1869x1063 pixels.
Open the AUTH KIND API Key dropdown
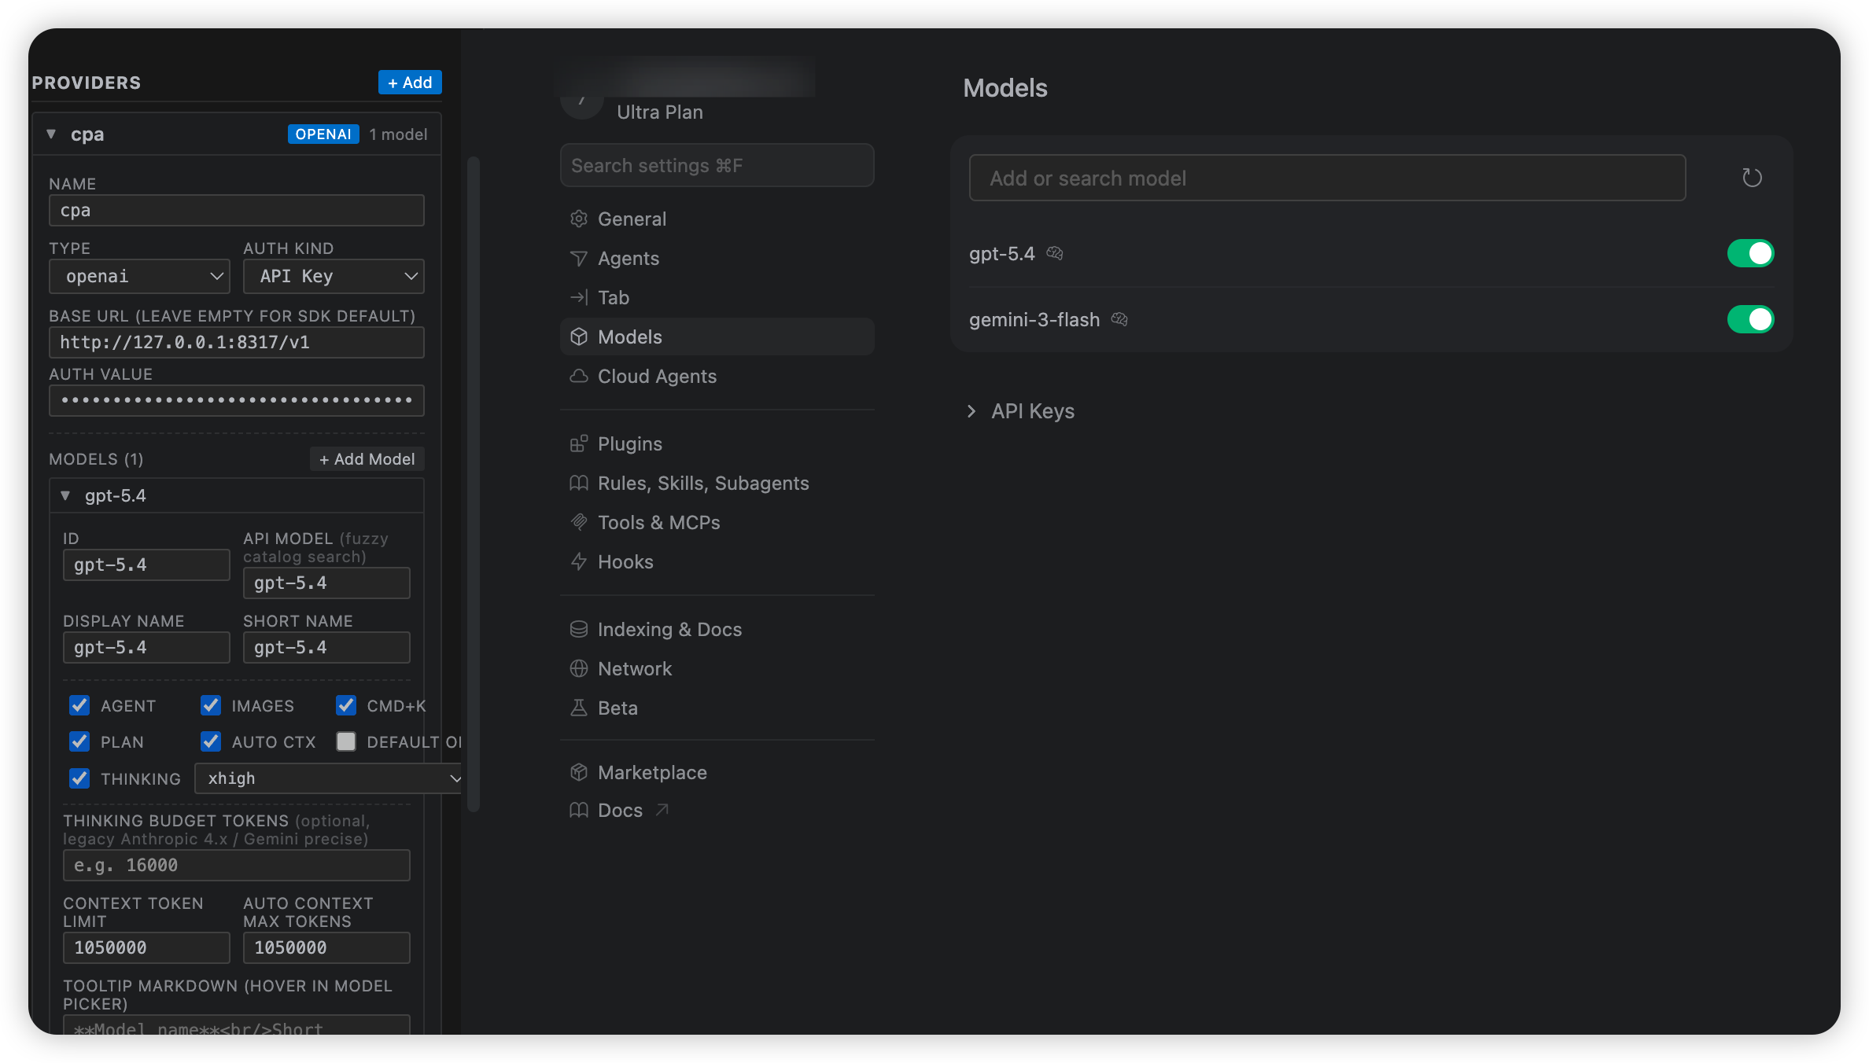334,276
